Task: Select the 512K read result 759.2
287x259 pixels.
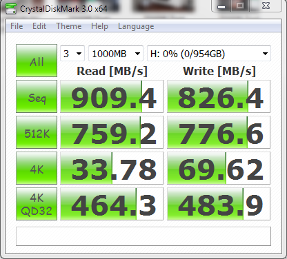Action: coord(112,132)
